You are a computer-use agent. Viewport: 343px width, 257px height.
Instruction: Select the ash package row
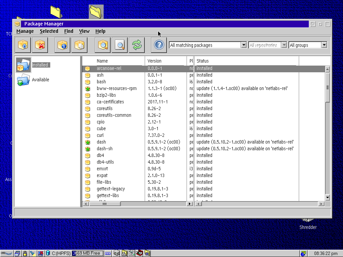(203, 75)
